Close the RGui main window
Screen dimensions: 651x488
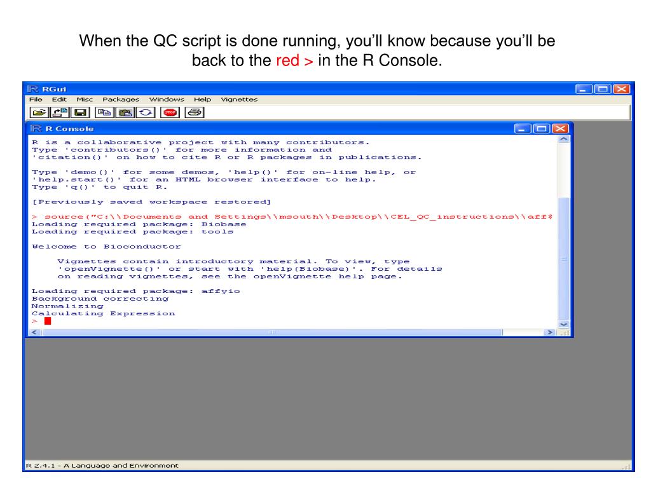(x=622, y=89)
